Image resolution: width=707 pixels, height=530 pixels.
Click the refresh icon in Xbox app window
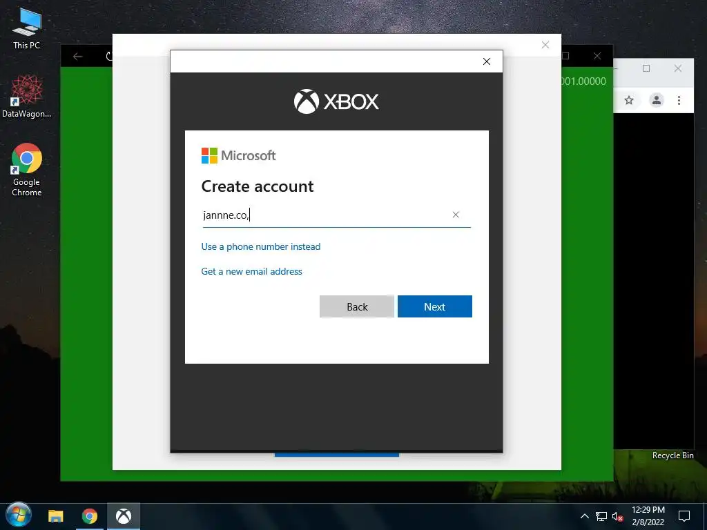[x=108, y=57]
